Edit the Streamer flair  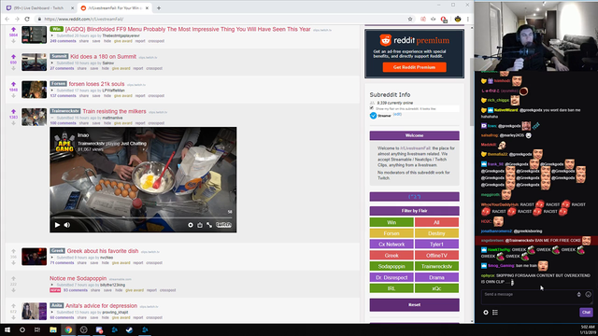coord(397,114)
